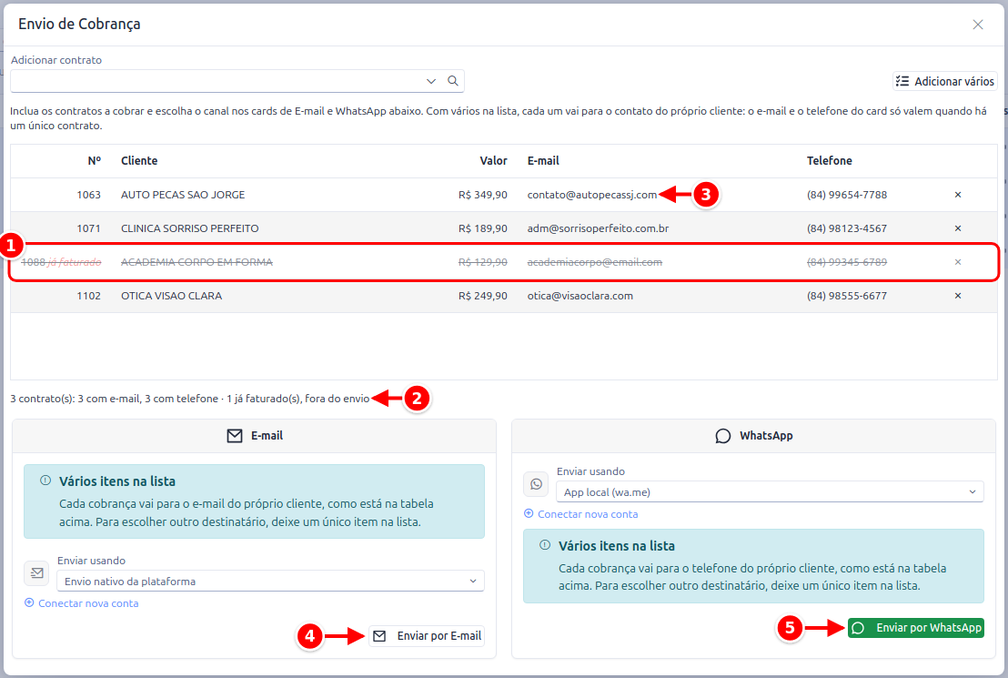Click the search magnifier in Adicionar contrato
Viewport: 1008px width, 678px height.
(452, 81)
